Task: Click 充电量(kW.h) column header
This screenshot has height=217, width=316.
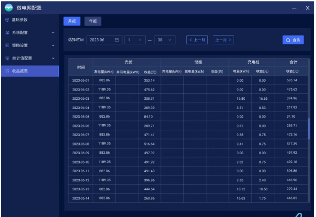Action: [172, 72]
